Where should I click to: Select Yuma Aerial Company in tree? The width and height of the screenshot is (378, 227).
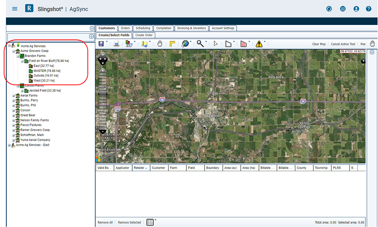click(35, 140)
